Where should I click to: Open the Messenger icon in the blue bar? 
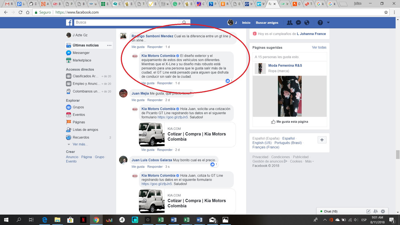298,22
